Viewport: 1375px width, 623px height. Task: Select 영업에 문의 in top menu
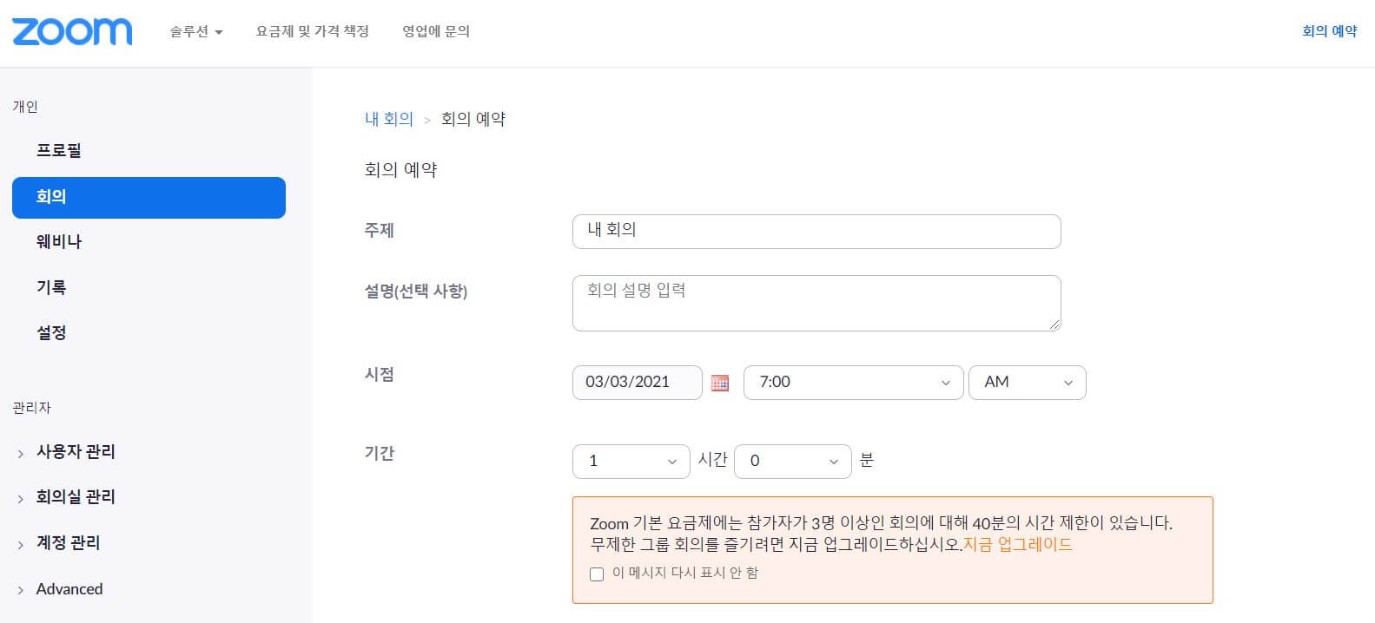point(436,30)
